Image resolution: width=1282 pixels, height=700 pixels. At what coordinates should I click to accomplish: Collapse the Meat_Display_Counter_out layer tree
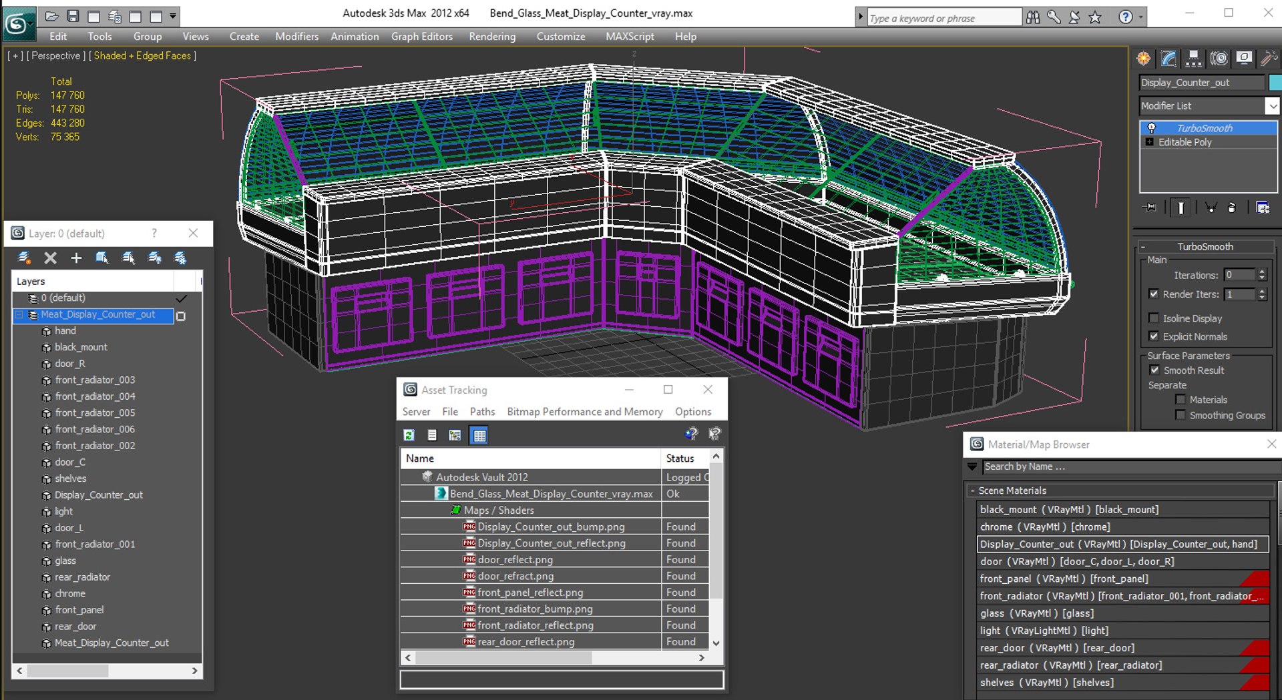pos(19,315)
